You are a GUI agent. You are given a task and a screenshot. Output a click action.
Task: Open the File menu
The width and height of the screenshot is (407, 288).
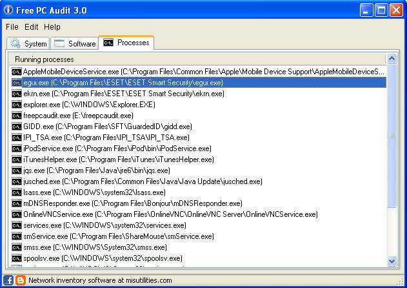[x=12, y=26]
